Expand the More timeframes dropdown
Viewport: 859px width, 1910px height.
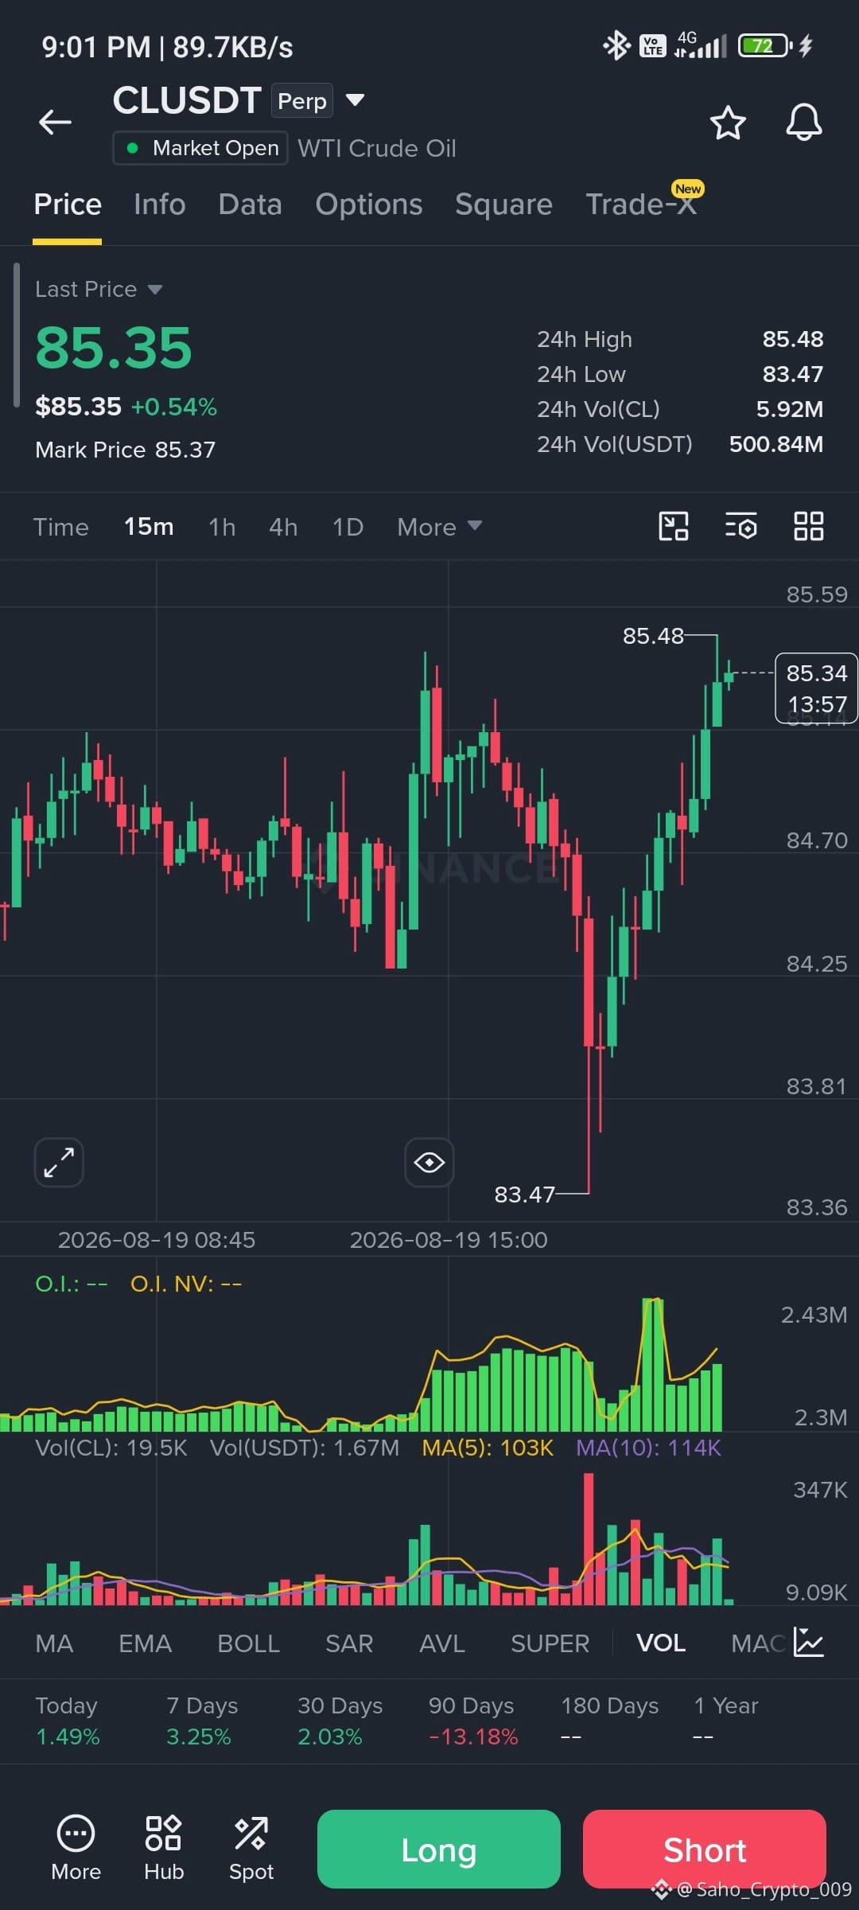439,527
